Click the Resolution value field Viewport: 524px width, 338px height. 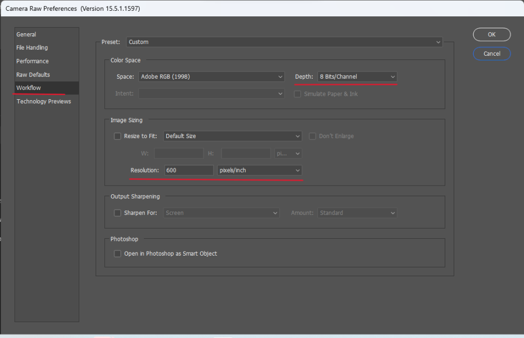tap(188, 170)
